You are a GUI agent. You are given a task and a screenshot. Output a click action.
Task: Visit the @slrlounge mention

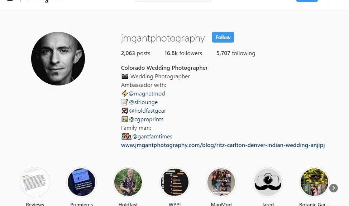143,102
